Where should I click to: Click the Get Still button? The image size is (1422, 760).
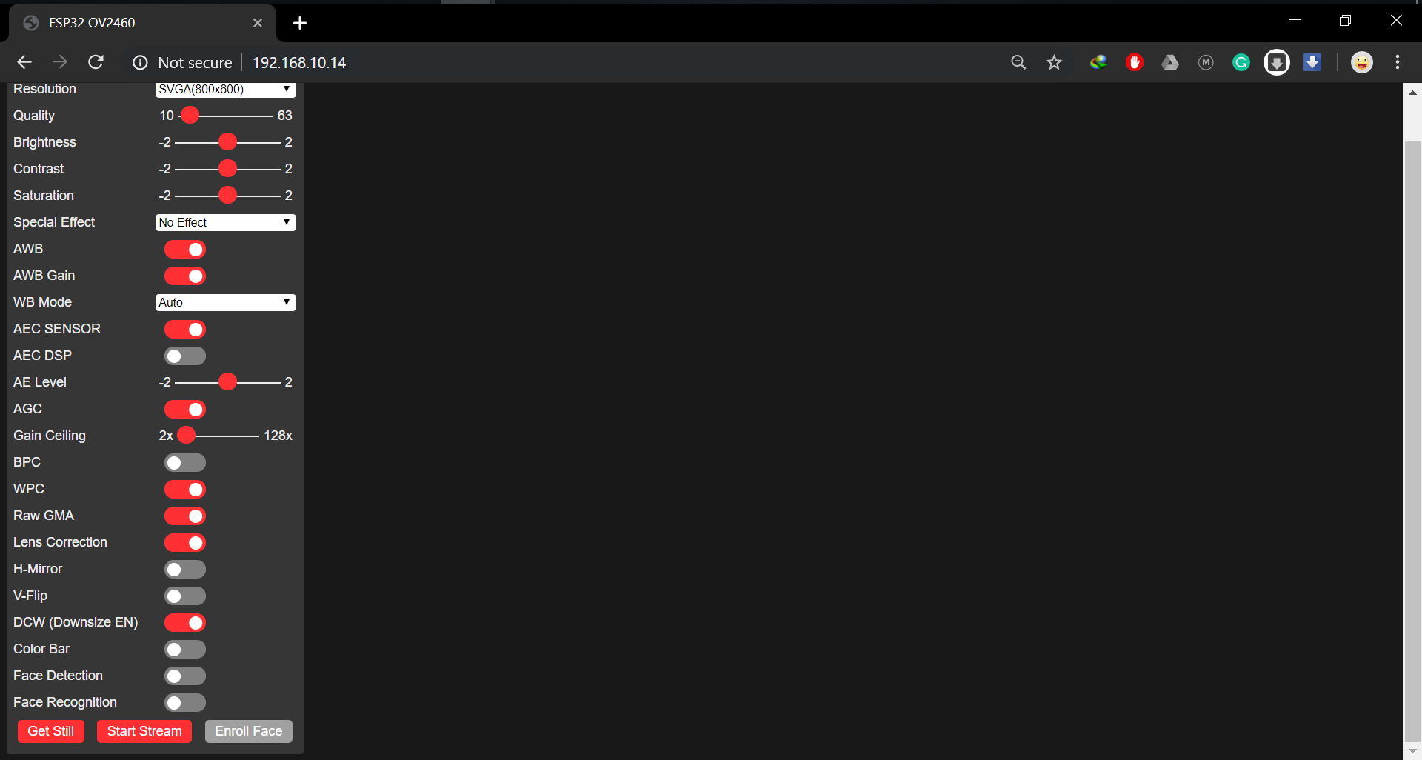click(x=50, y=731)
